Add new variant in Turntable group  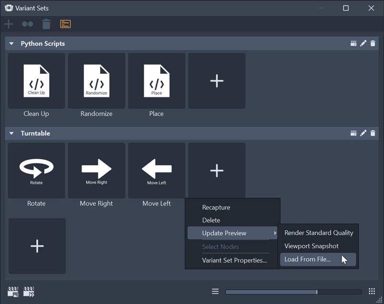tap(217, 171)
